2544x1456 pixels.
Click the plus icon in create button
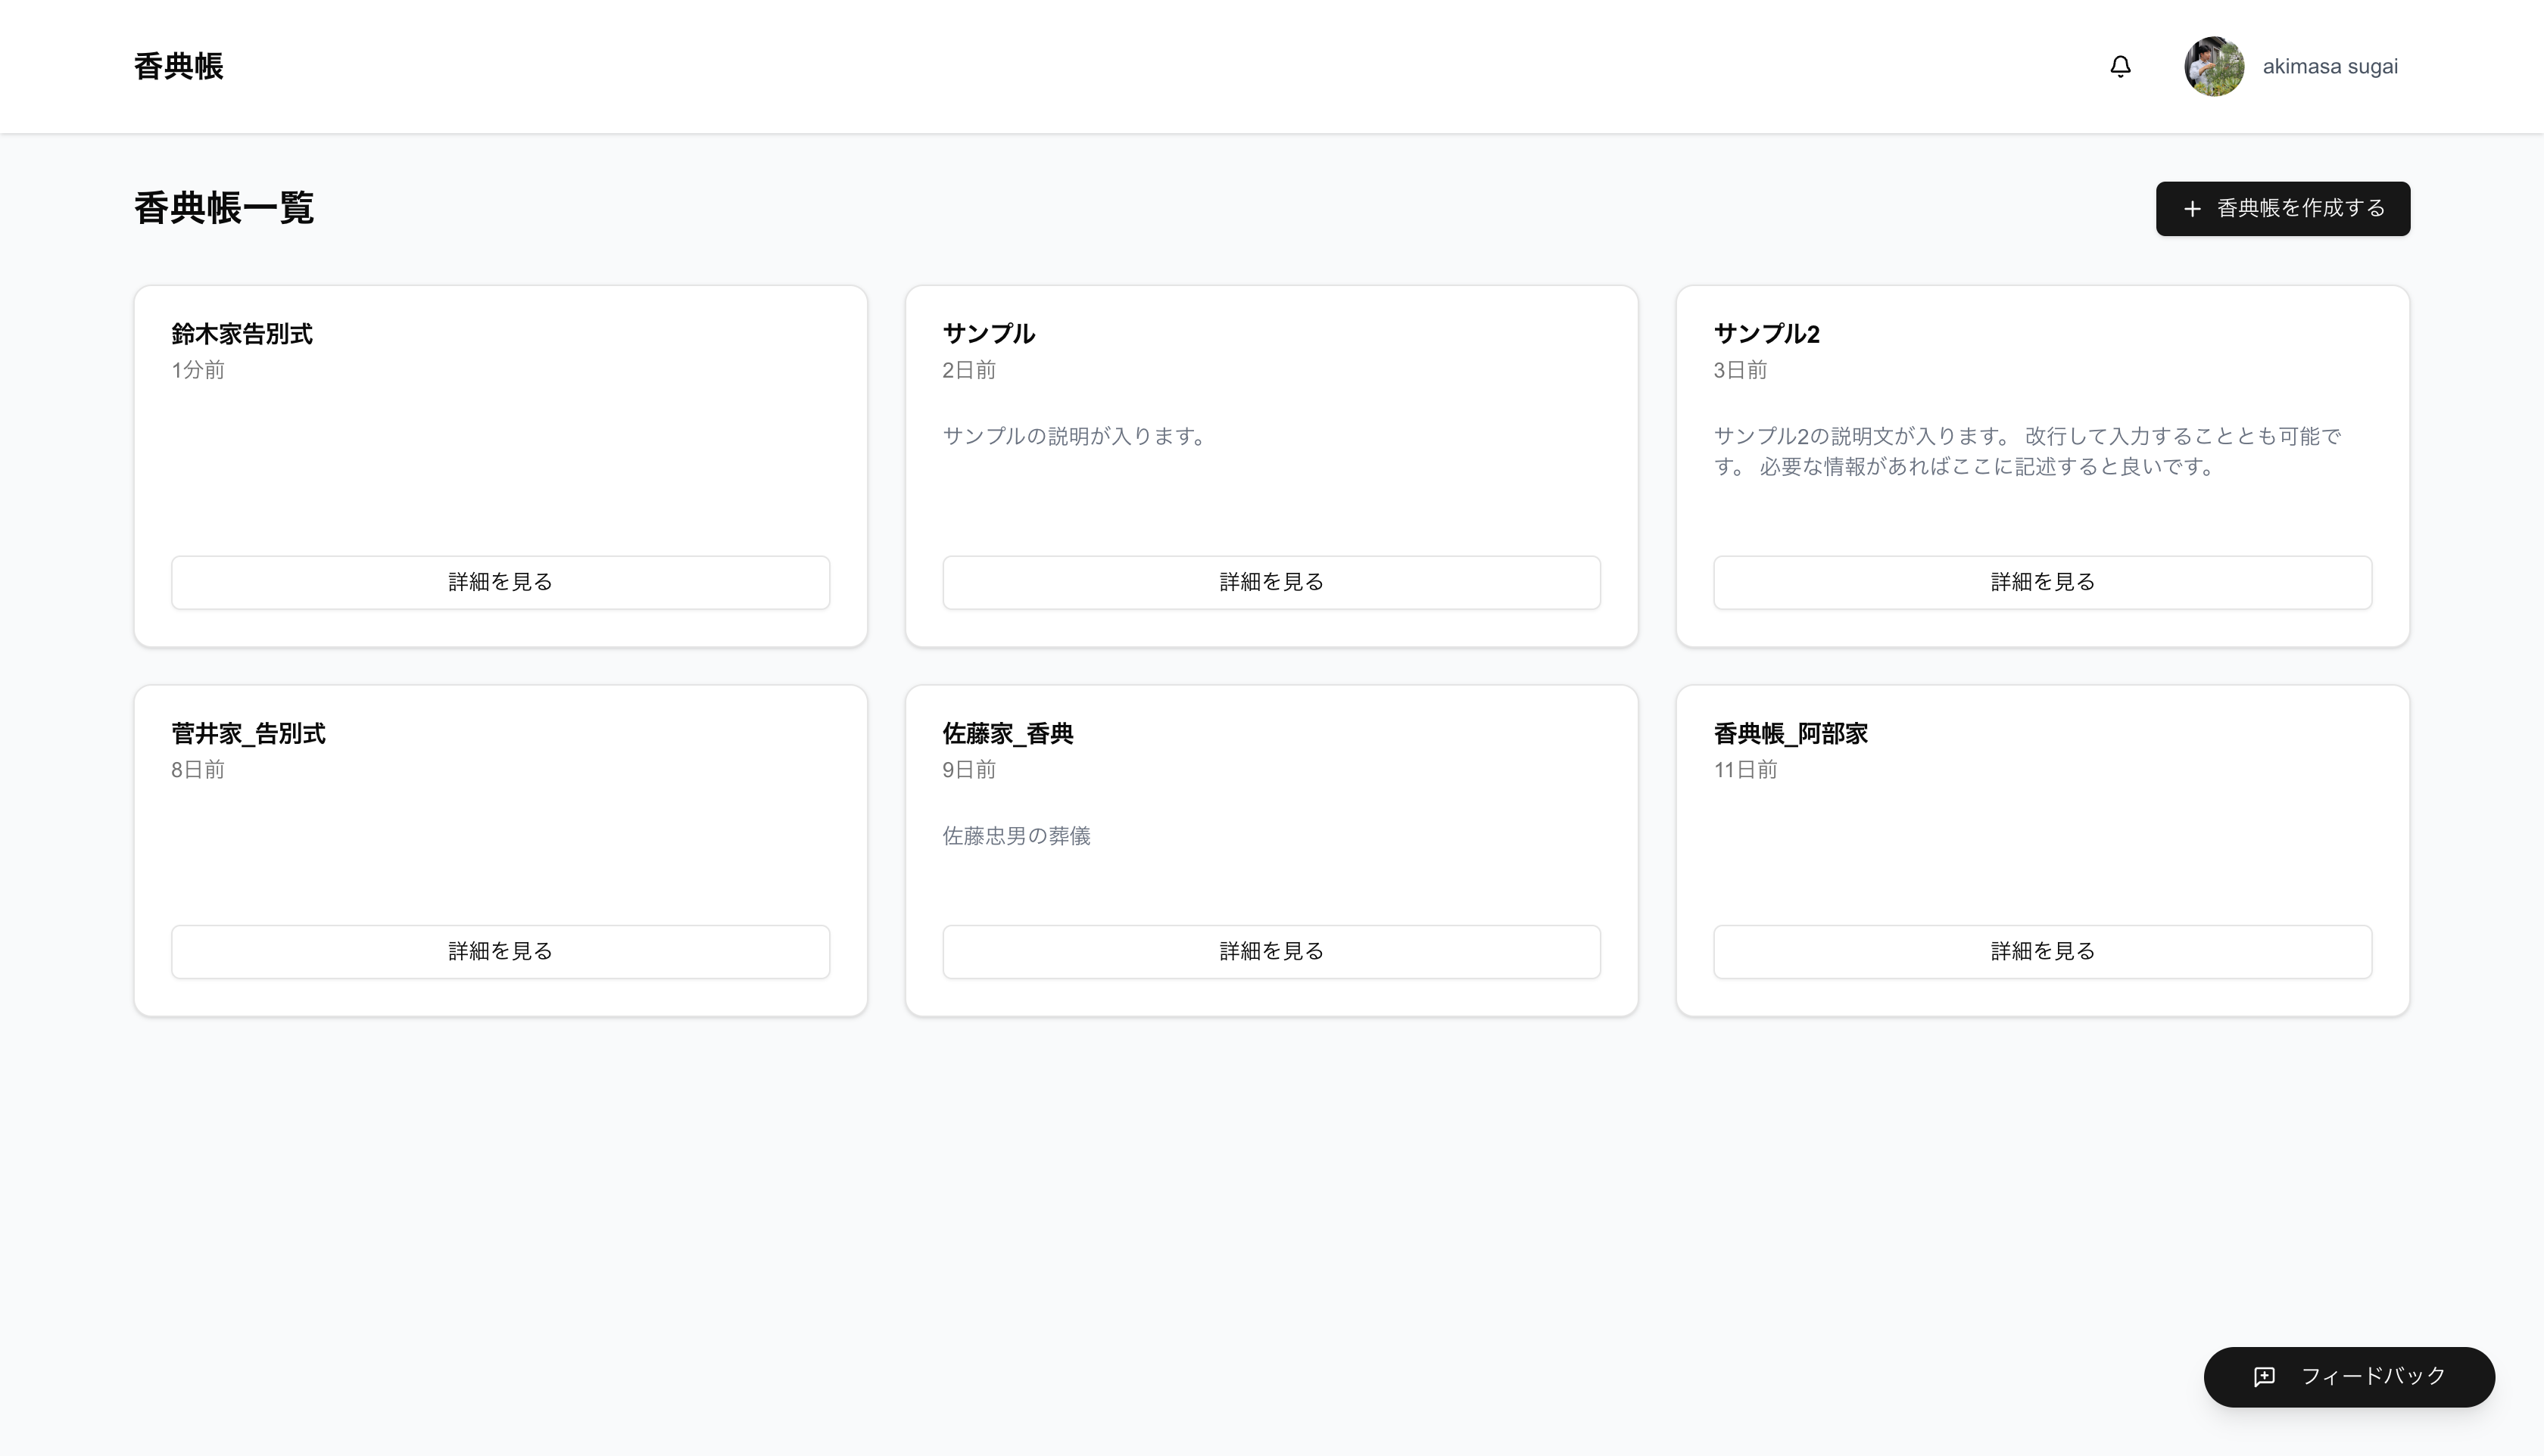2192,209
